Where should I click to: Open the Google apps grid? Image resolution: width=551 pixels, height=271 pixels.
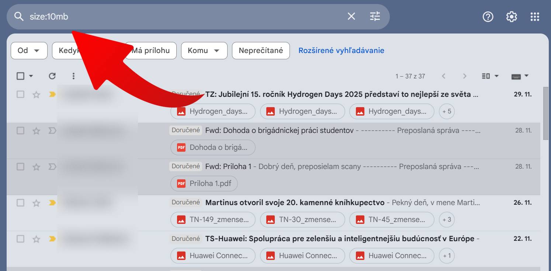[x=535, y=17]
